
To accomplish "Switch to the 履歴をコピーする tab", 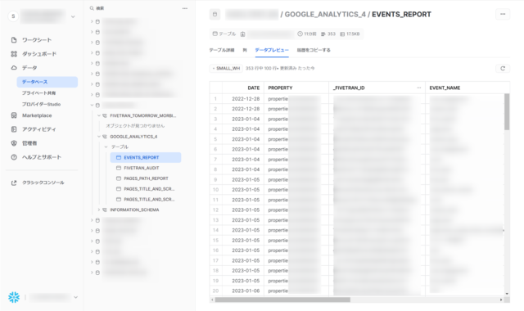I will pyautogui.click(x=314, y=50).
